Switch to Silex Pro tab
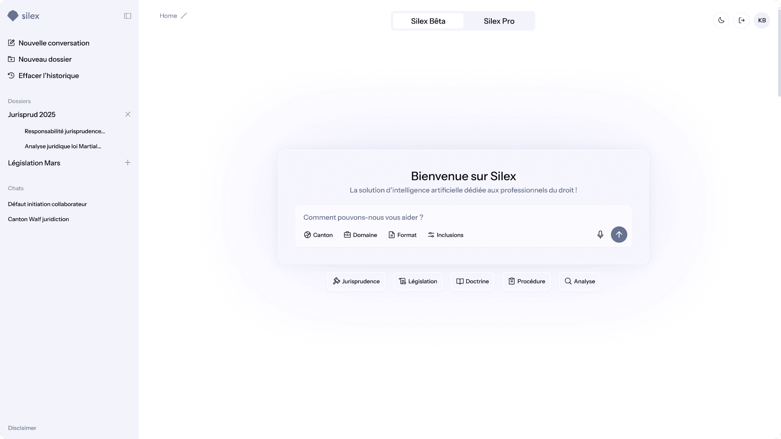The height and width of the screenshot is (439, 781). [499, 21]
